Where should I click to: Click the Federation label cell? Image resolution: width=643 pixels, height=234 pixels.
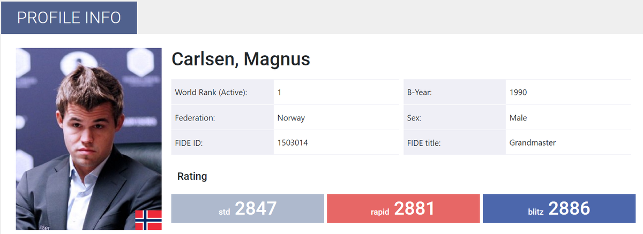tap(222, 117)
